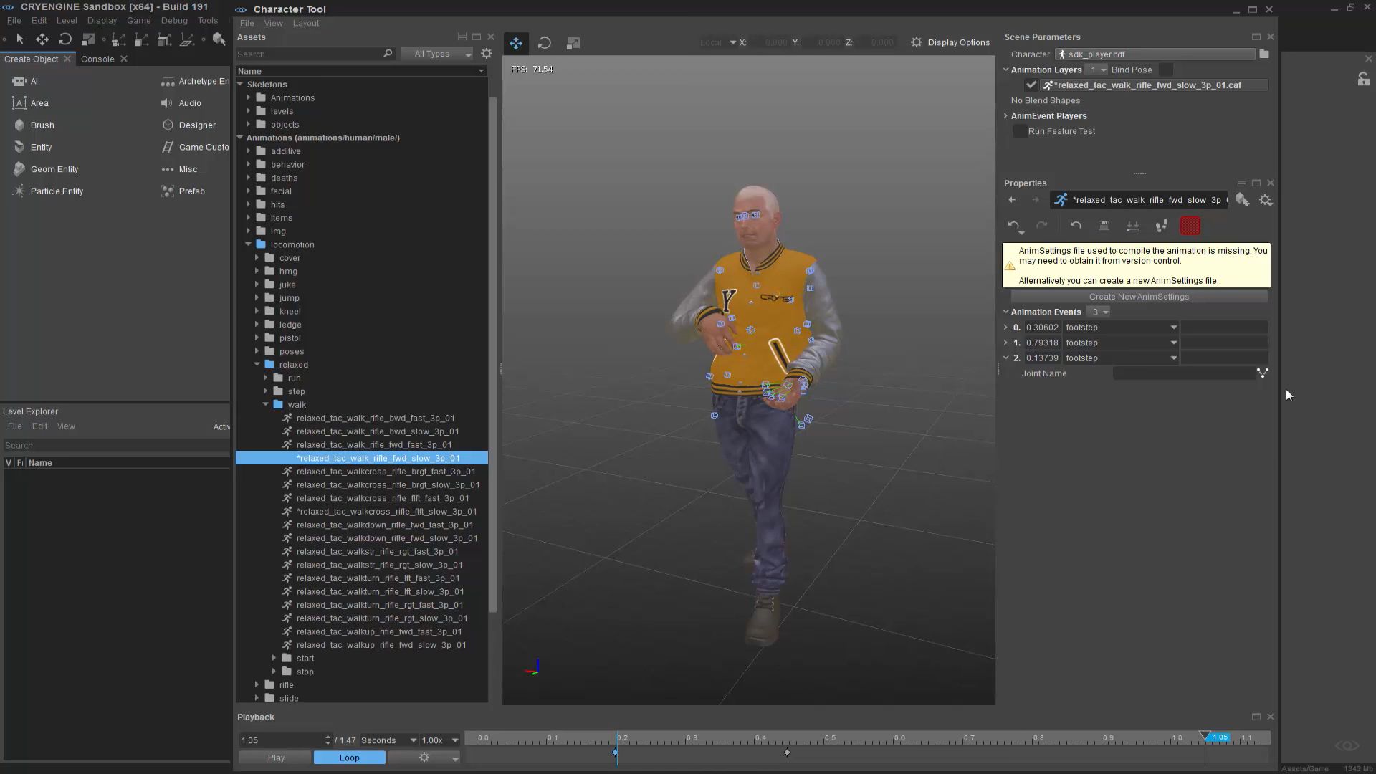This screenshot has width=1376, height=774.
Task: Switch to the Console tab
Action: (x=97, y=59)
